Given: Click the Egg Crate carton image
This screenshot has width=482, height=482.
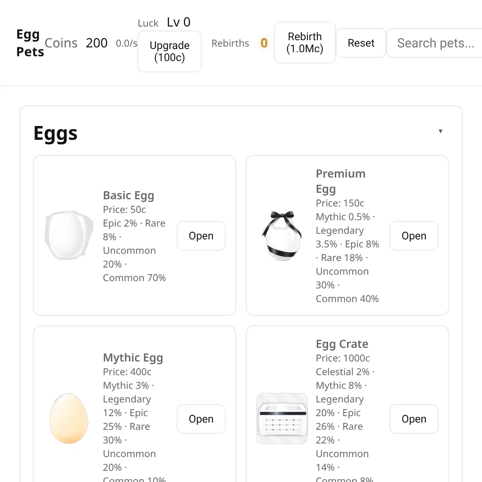Looking at the screenshot, I should pos(282,419).
